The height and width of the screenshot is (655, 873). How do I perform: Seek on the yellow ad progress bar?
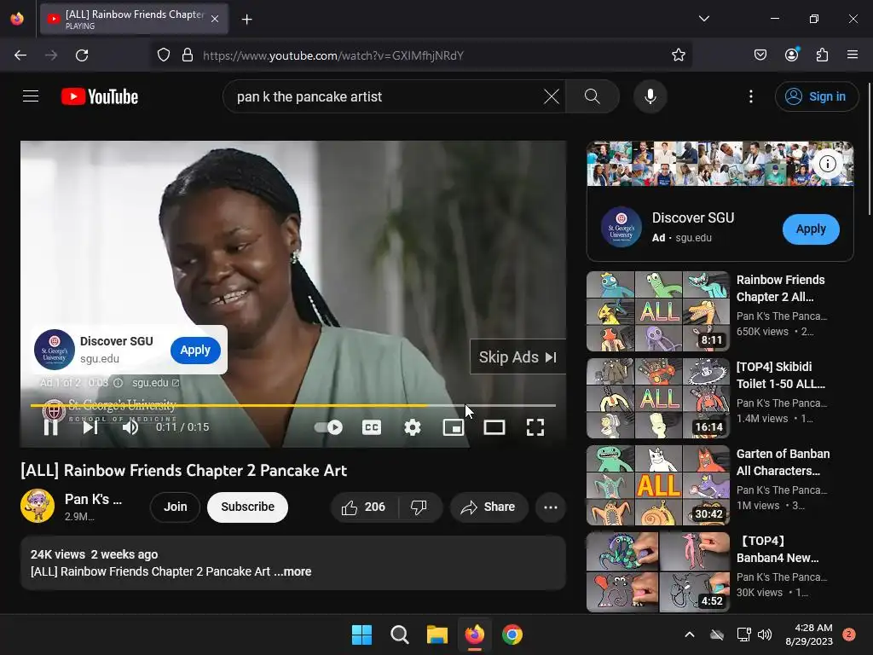click(x=293, y=405)
